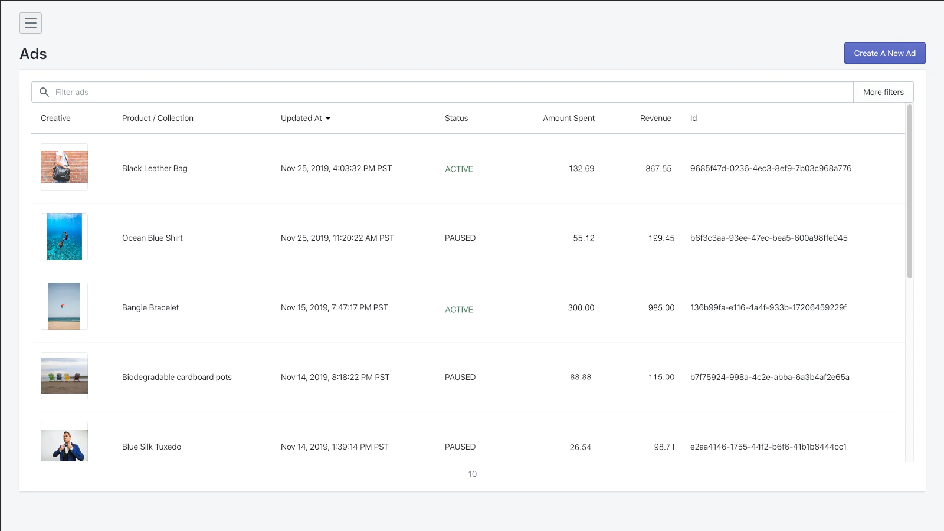The width and height of the screenshot is (944, 531).
Task: Click ad id starting with 136b99fa
Action: point(768,307)
